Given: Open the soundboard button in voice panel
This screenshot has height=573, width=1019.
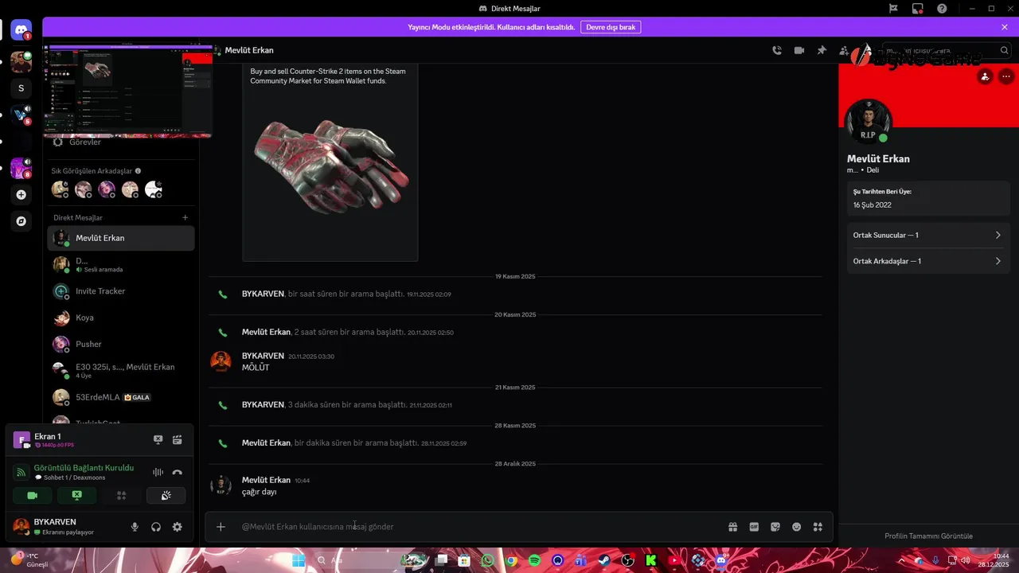Looking at the screenshot, I should (166, 495).
